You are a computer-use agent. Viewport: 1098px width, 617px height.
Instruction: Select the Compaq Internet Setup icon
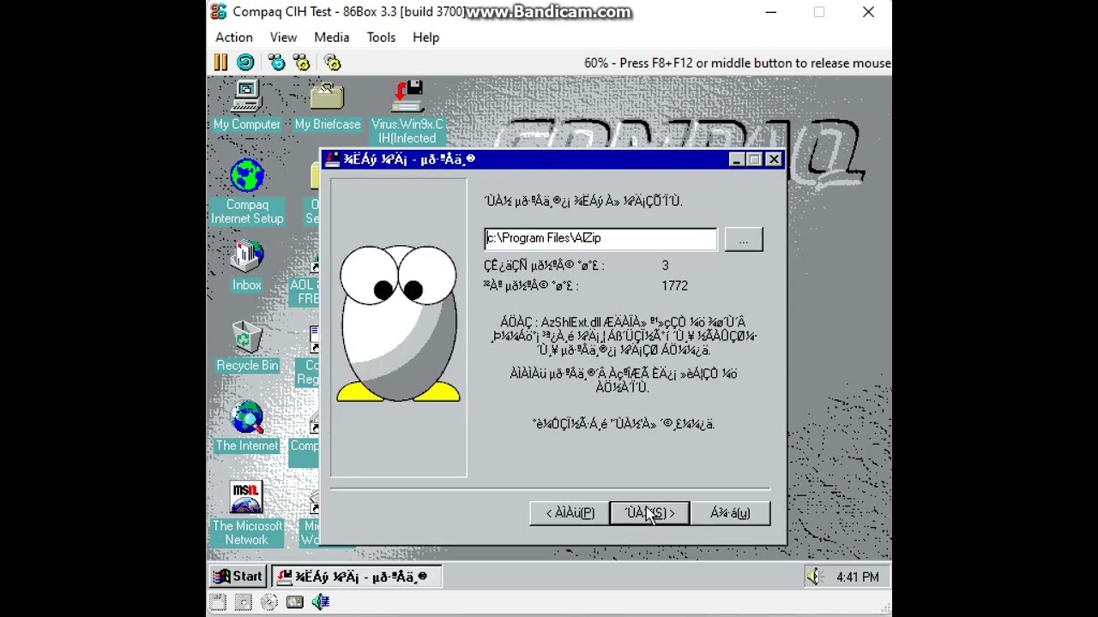pyautogui.click(x=247, y=192)
